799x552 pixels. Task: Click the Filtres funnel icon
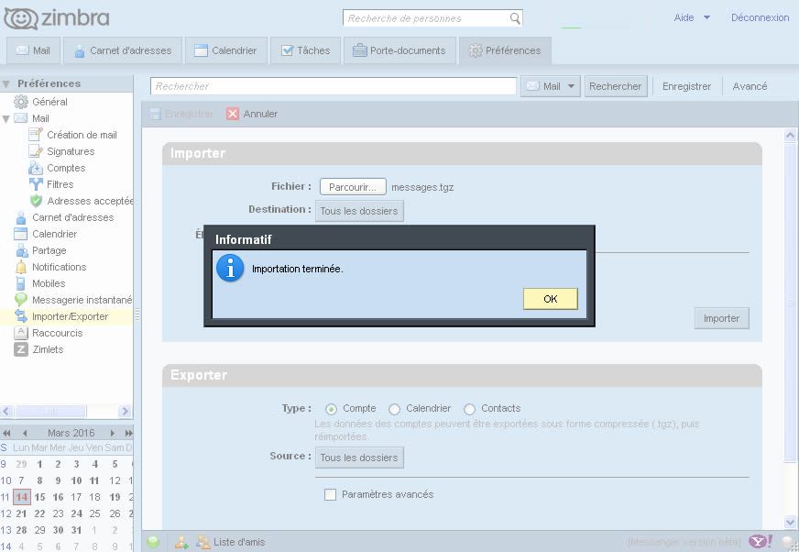click(36, 184)
